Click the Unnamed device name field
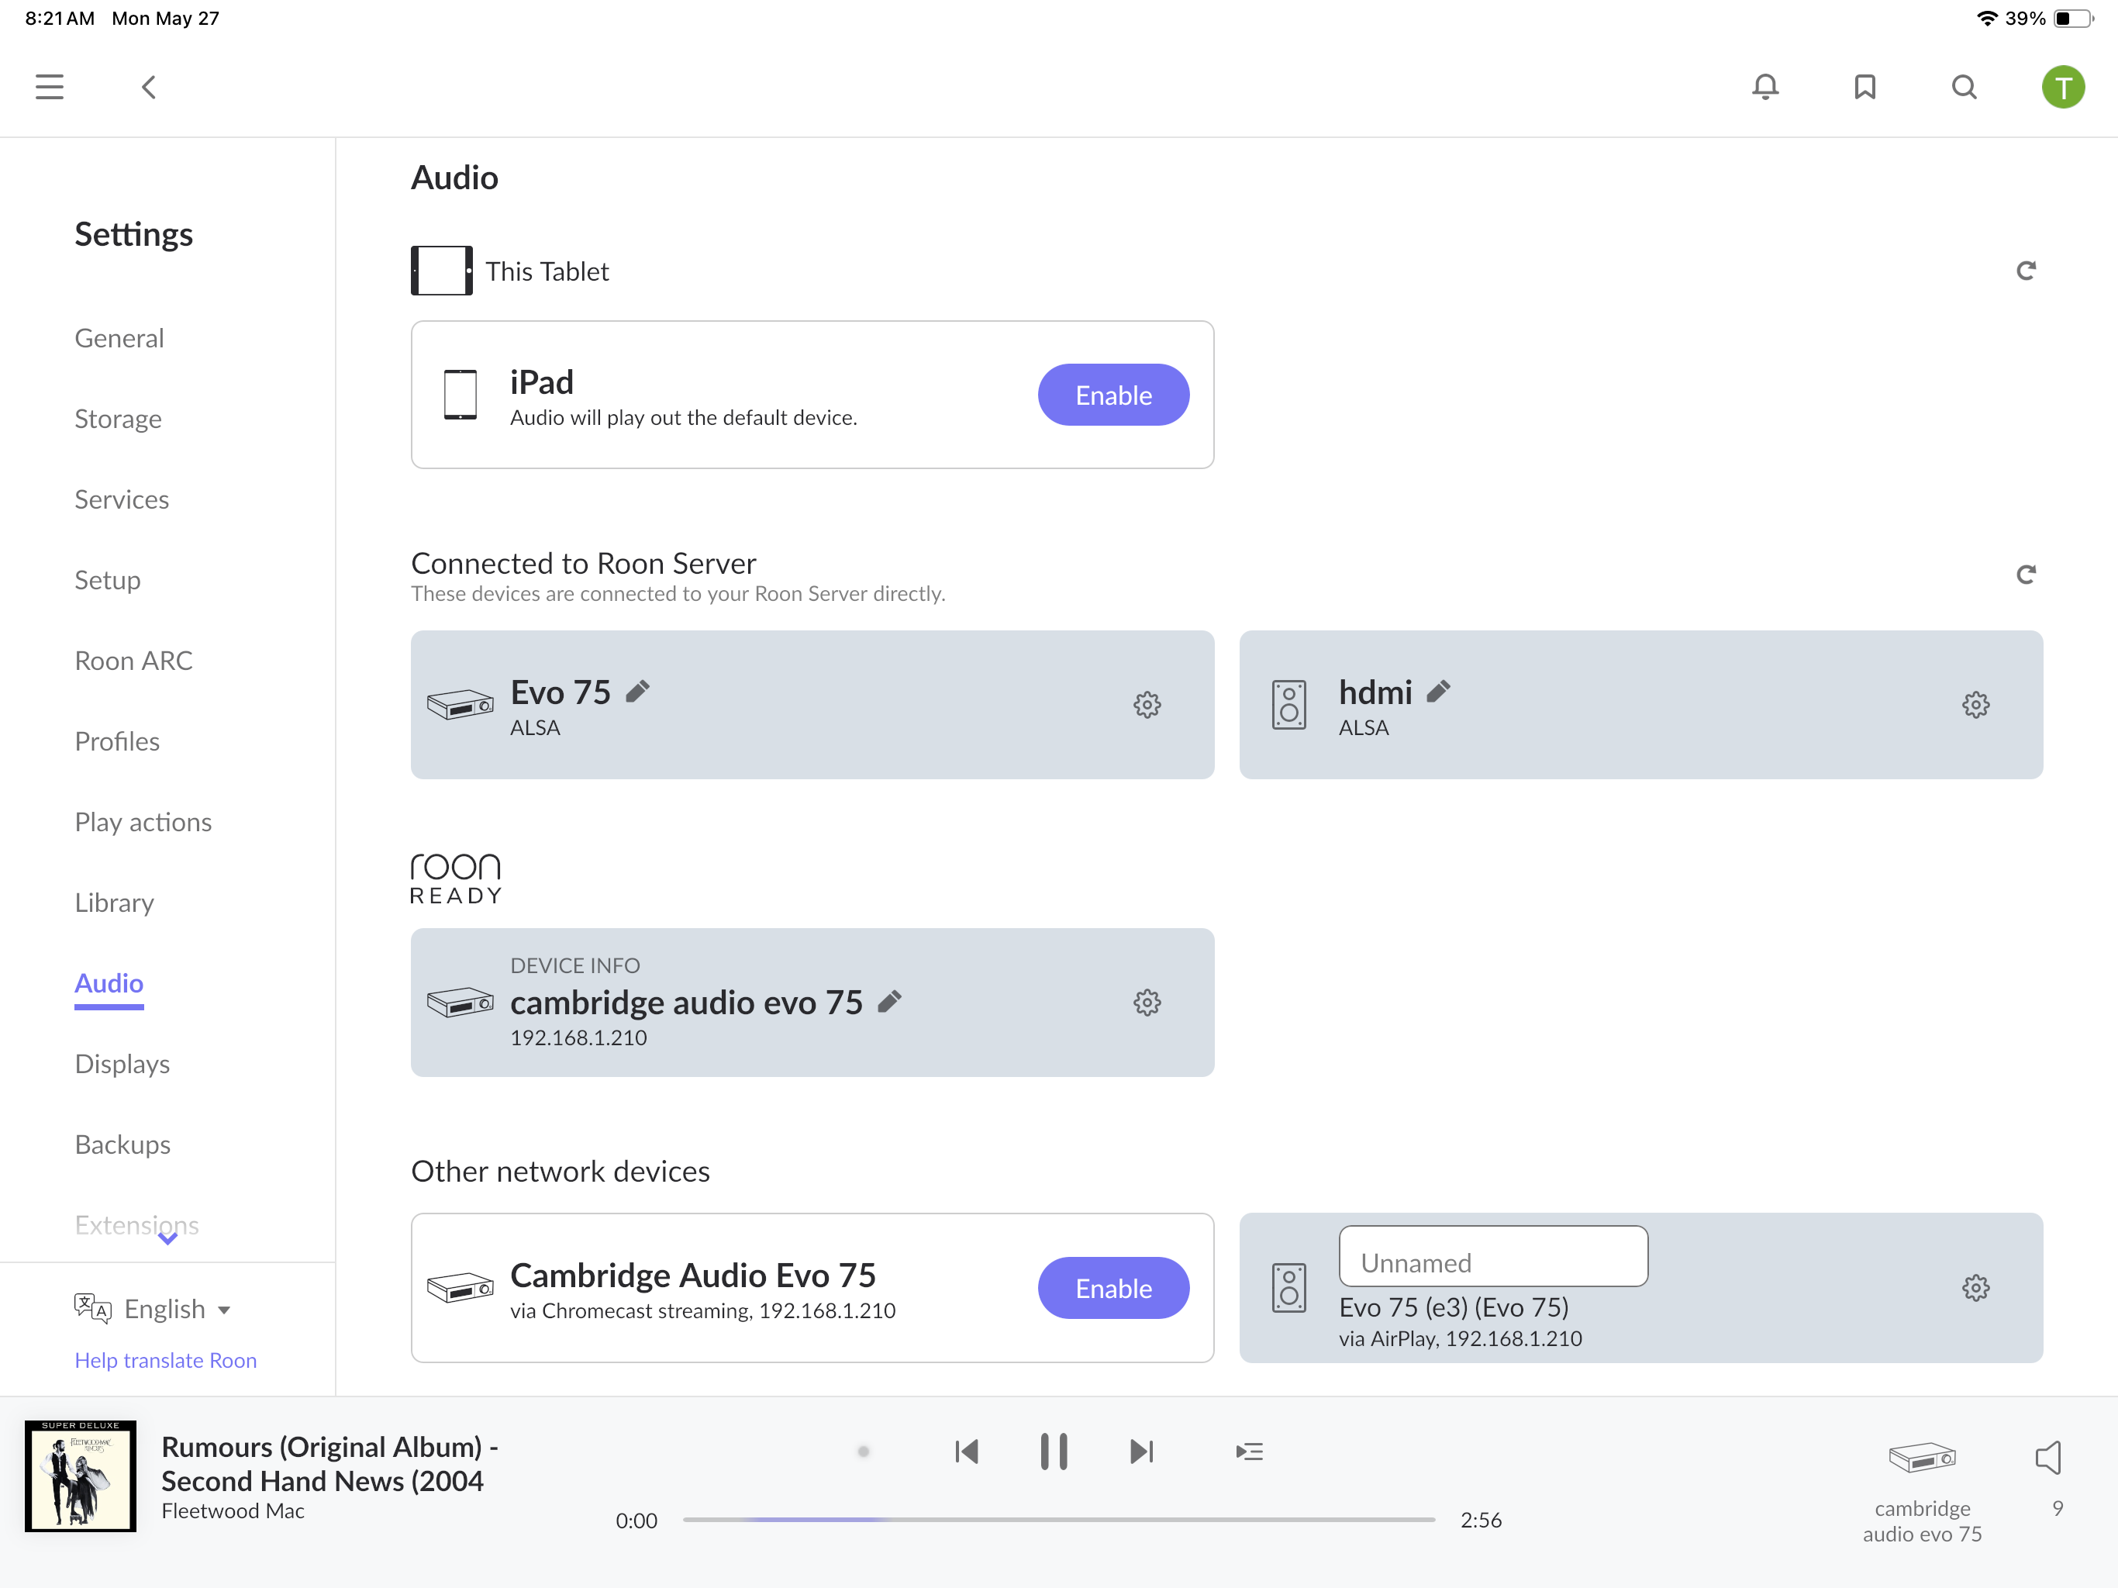 pyautogui.click(x=1492, y=1257)
